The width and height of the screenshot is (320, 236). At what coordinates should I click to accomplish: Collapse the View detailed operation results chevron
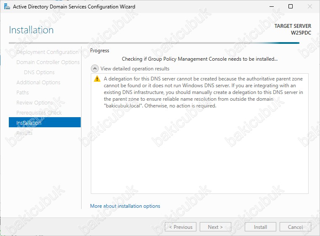coord(95,69)
